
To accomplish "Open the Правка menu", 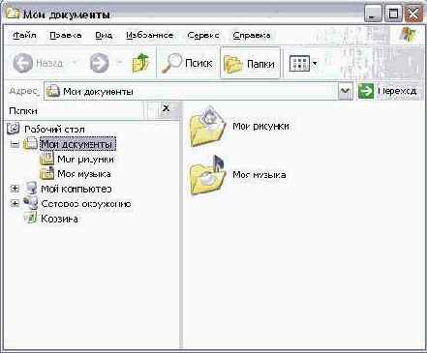I will [x=66, y=35].
